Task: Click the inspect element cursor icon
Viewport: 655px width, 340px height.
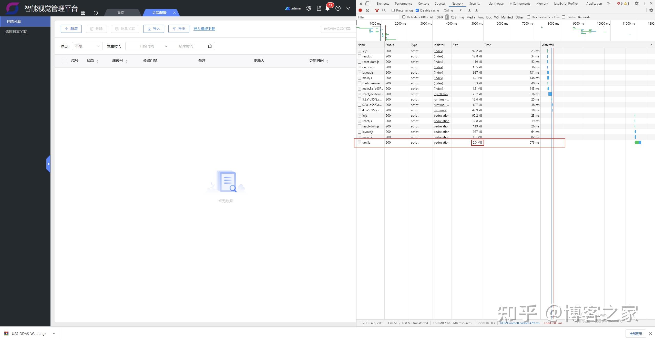Action: (x=360, y=3)
